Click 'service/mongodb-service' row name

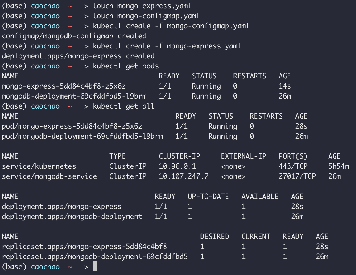[x=49, y=176]
